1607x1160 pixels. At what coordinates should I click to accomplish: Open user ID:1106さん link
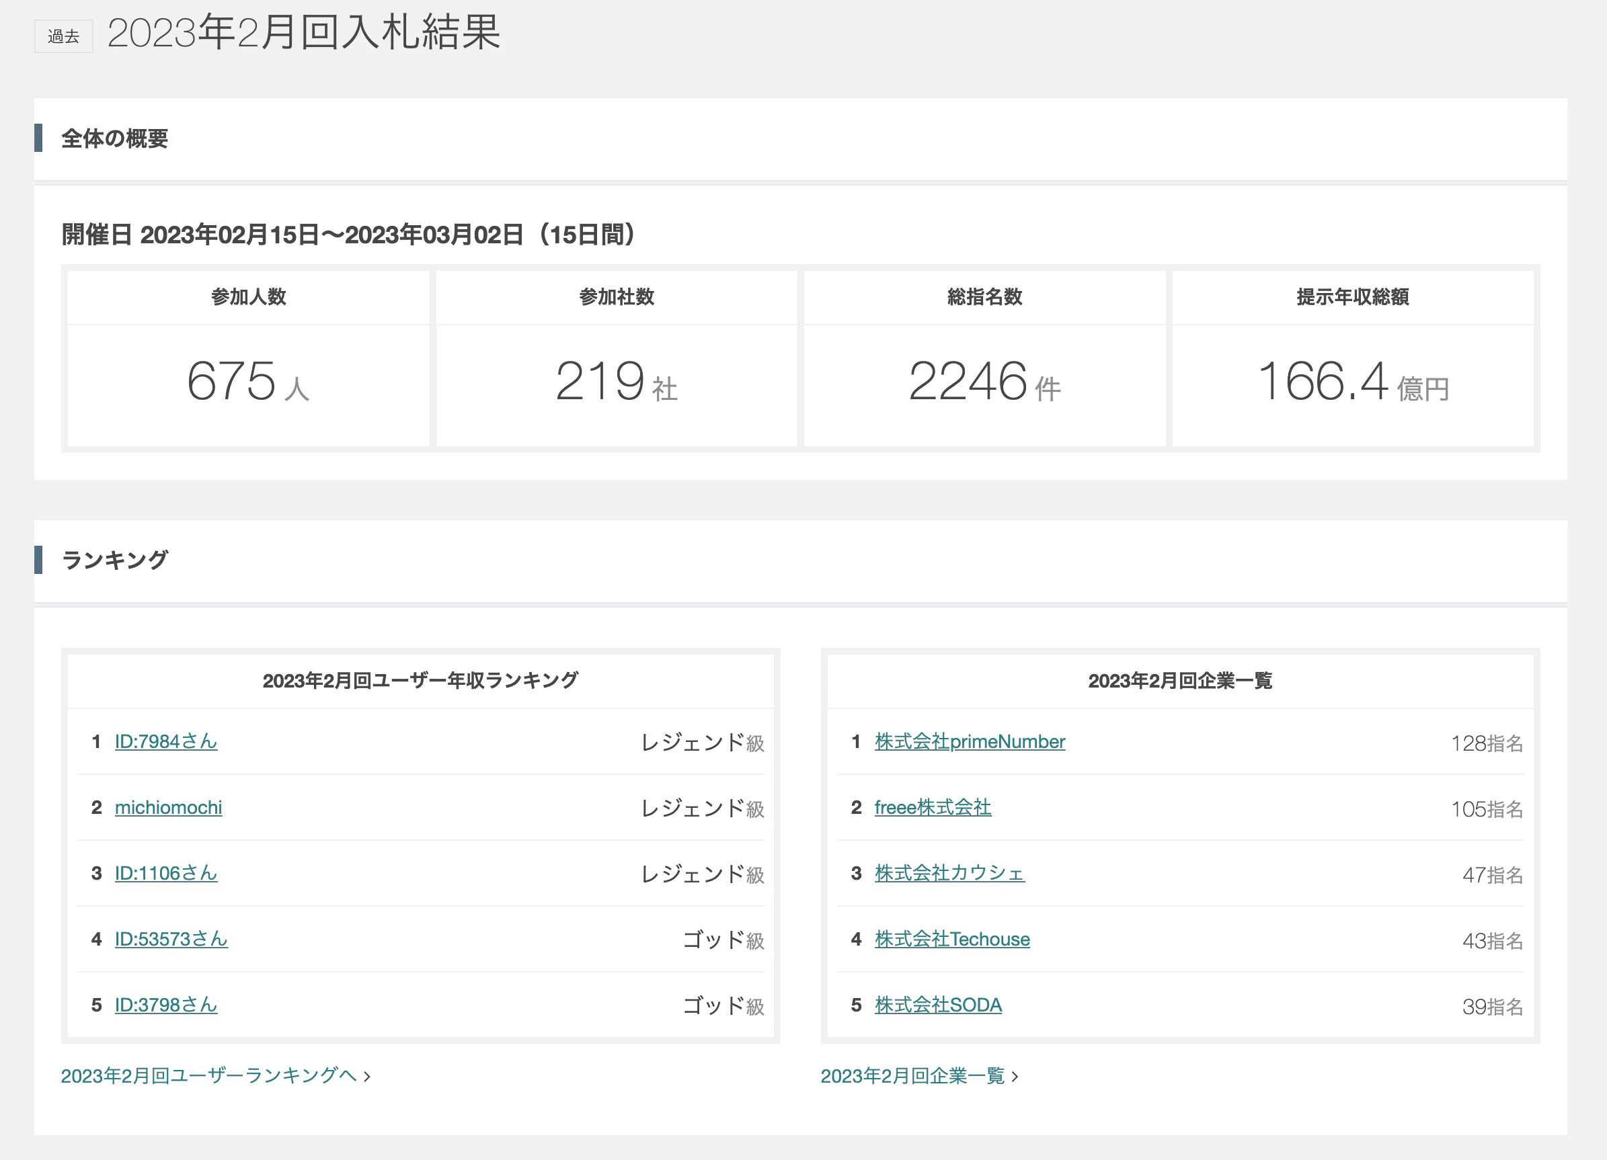pos(166,873)
